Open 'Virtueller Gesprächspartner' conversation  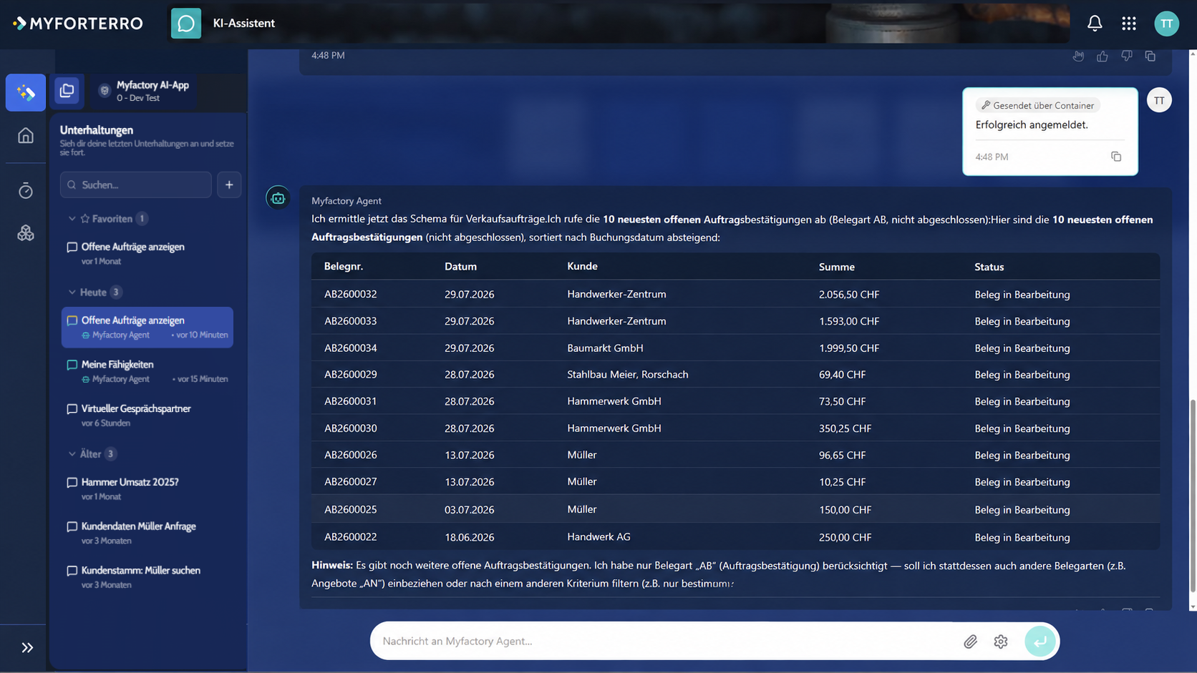[147, 416]
